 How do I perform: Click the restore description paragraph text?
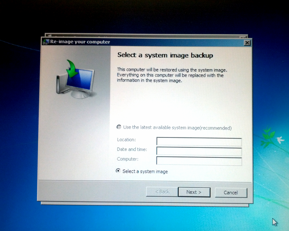(171, 75)
